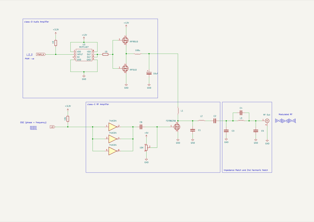Select the Impedance Match and 2nd Harmonic Notch label
314x222 pixels.
click(x=246, y=170)
